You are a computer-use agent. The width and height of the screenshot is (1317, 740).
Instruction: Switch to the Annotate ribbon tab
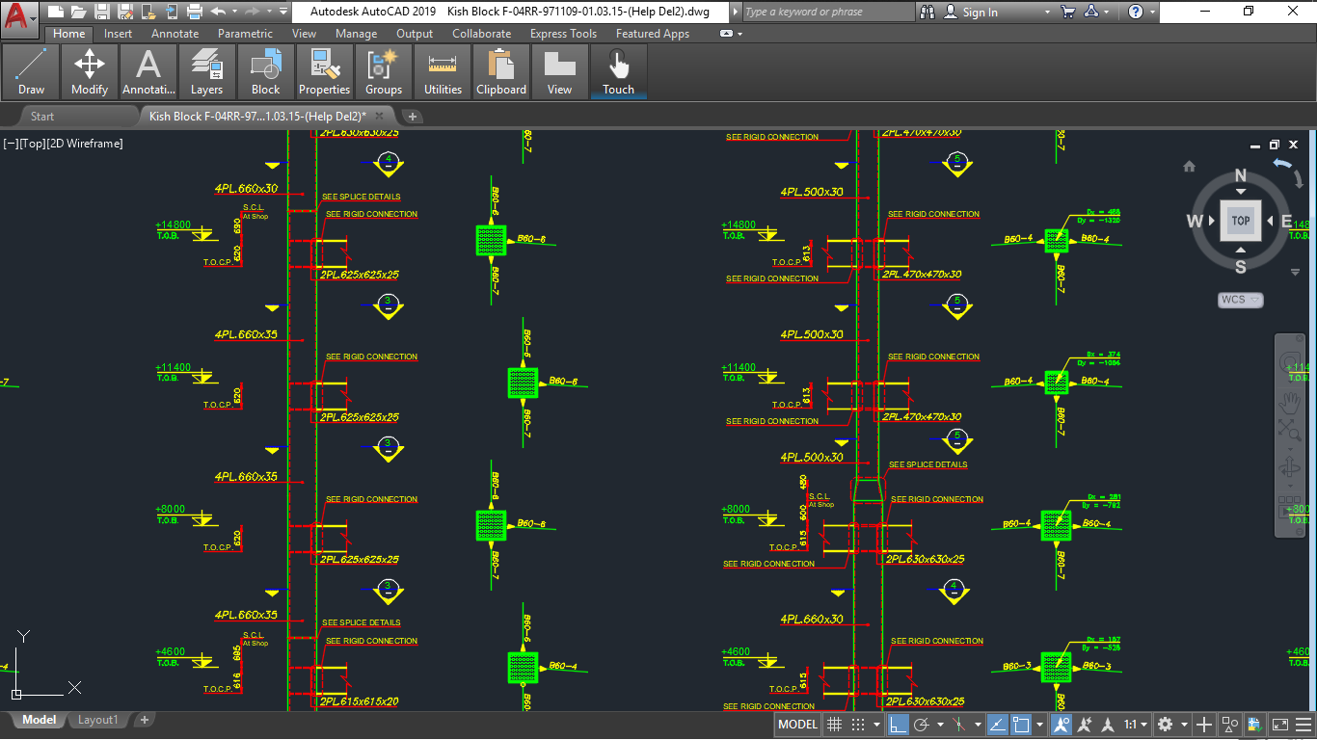point(175,34)
